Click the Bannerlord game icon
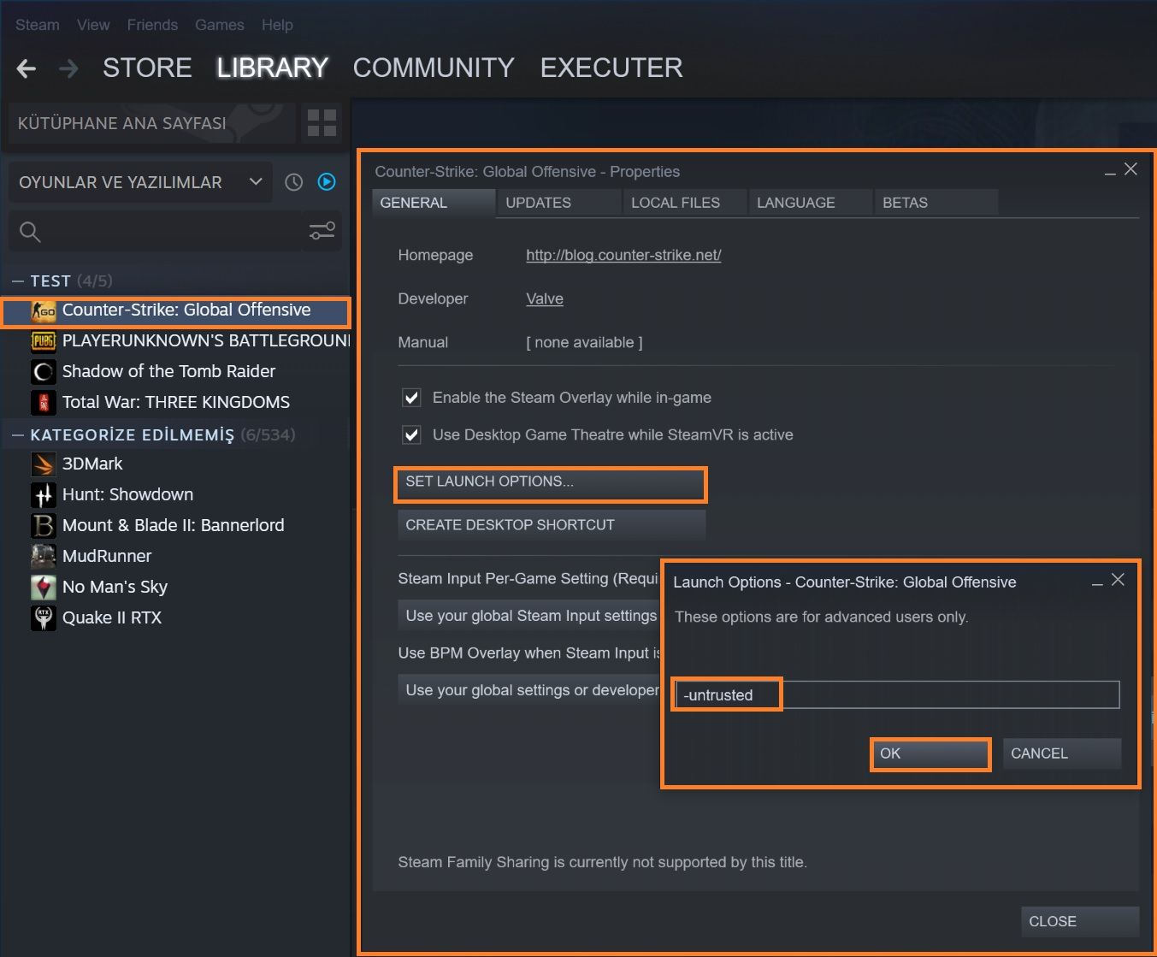Image resolution: width=1157 pixels, height=957 pixels. pos(44,526)
